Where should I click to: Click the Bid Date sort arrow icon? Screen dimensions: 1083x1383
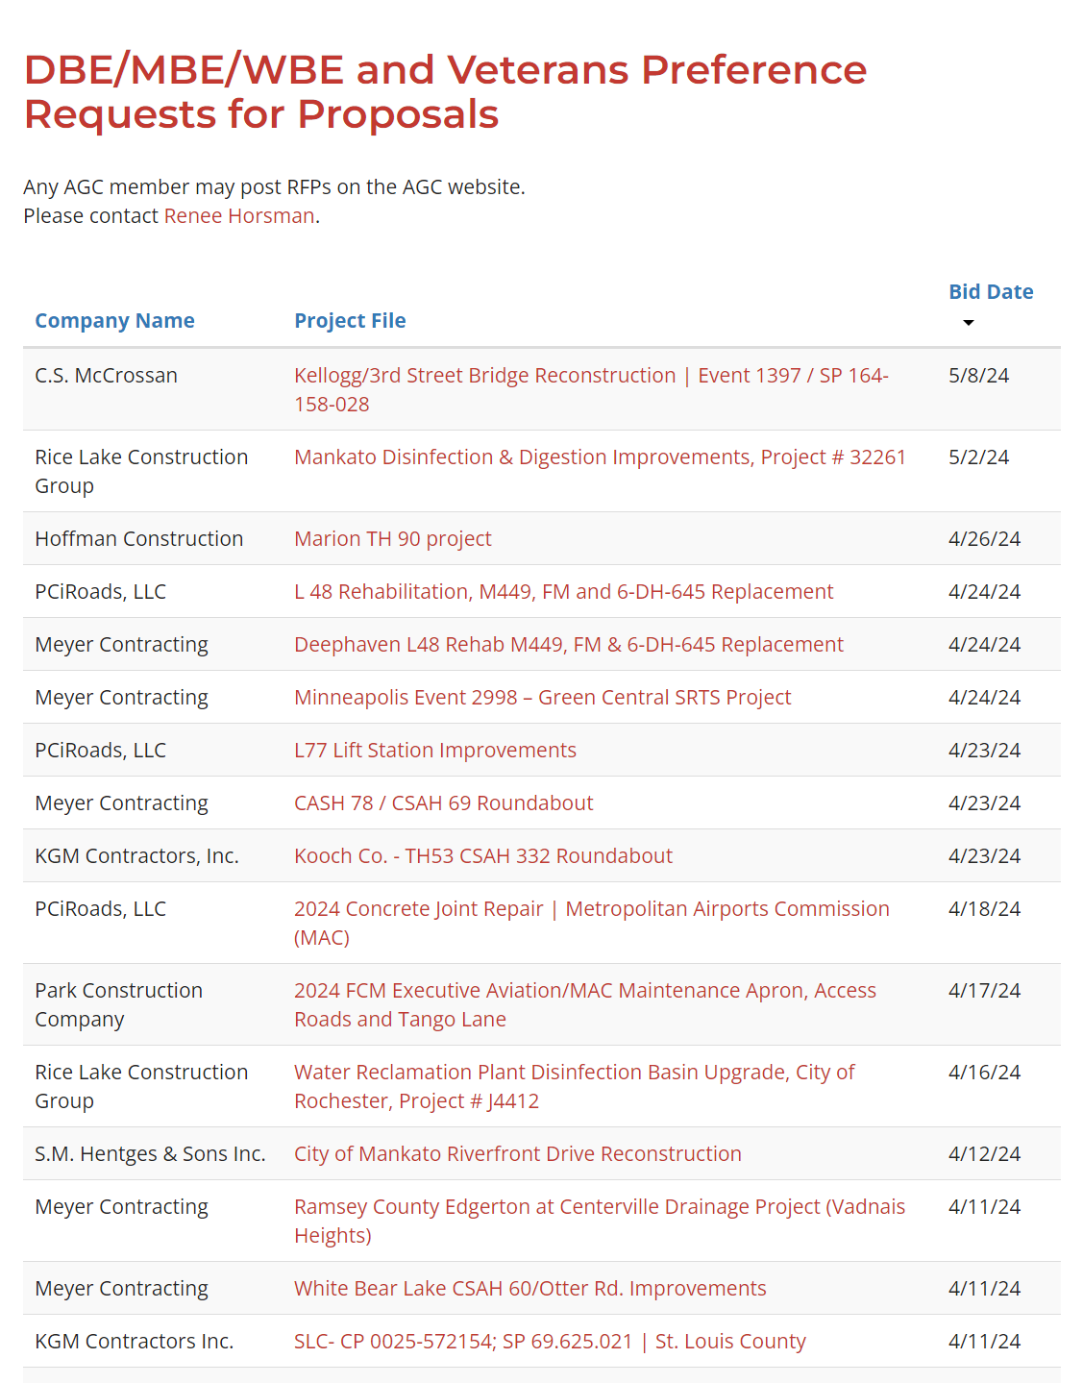coord(969,323)
